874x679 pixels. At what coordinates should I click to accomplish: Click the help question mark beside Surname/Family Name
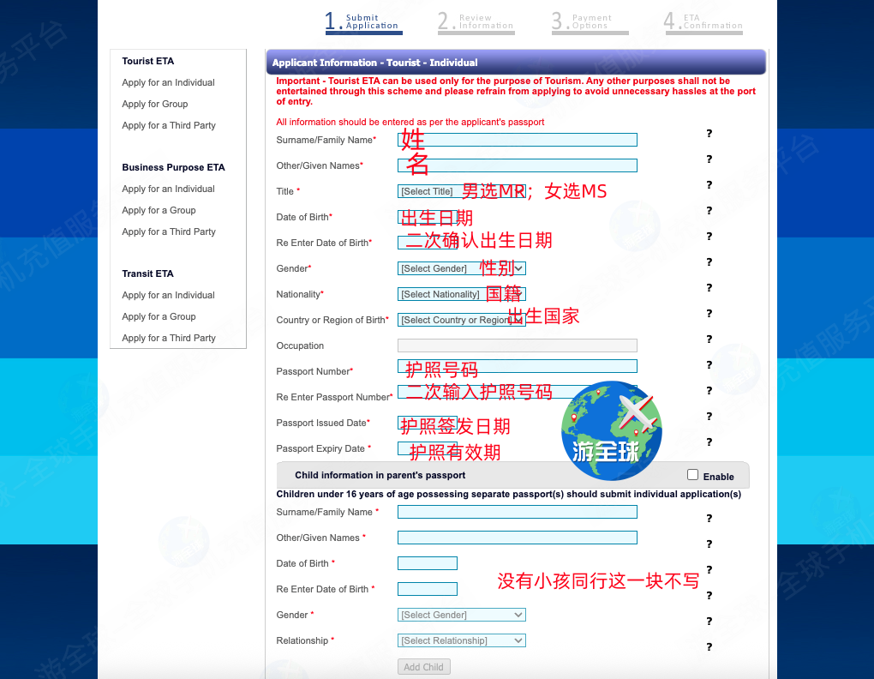tap(709, 134)
